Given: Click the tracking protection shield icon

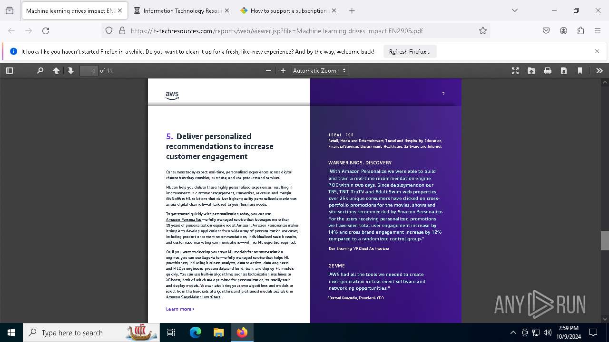Looking at the screenshot, I should pyautogui.click(x=109, y=31).
